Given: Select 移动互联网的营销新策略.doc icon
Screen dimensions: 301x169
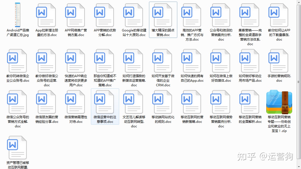Looking at the screenshot, I should coord(191,102).
